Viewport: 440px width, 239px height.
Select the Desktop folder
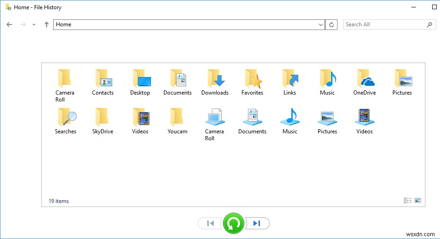(140, 82)
